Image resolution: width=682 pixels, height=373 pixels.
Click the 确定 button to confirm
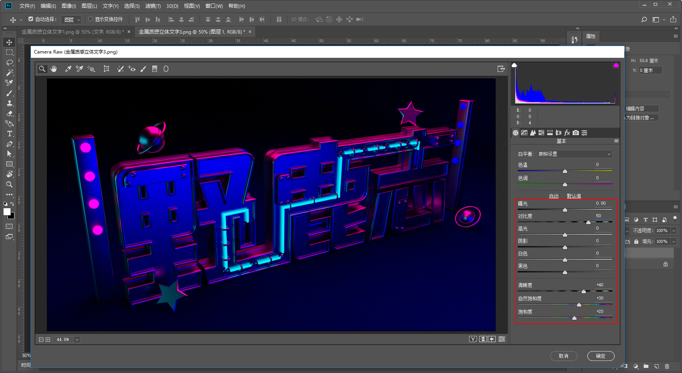[x=600, y=356]
